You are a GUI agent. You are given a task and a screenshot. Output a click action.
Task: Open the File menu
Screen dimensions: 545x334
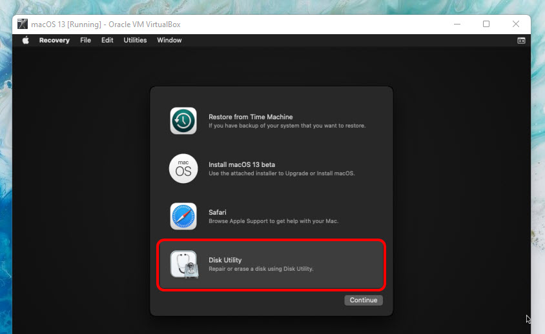85,40
